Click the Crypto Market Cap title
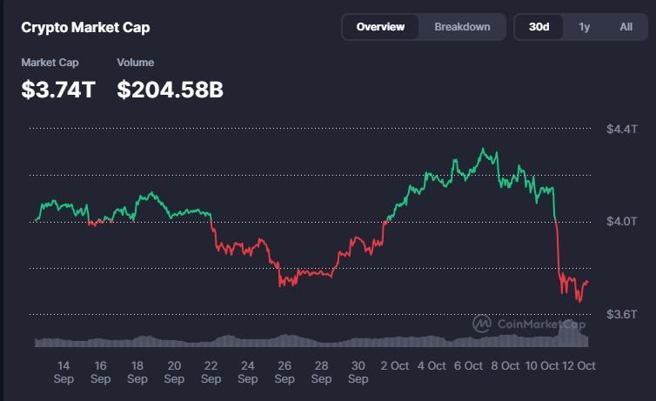 [85, 28]
